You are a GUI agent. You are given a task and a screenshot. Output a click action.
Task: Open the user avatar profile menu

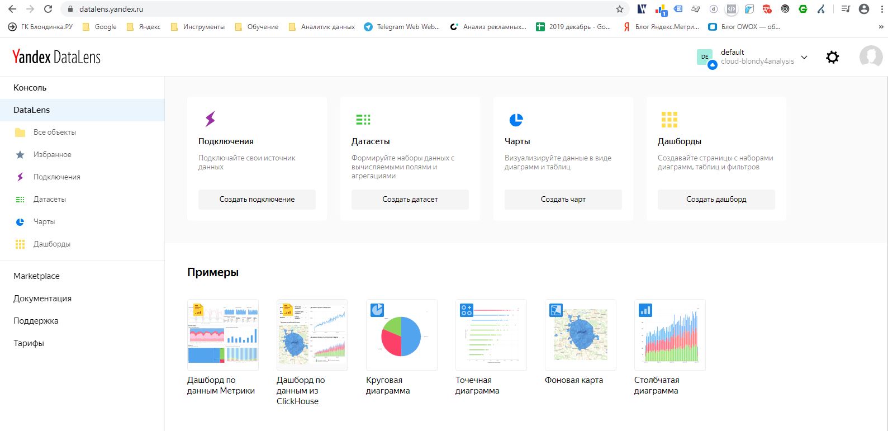coord(871,57)
